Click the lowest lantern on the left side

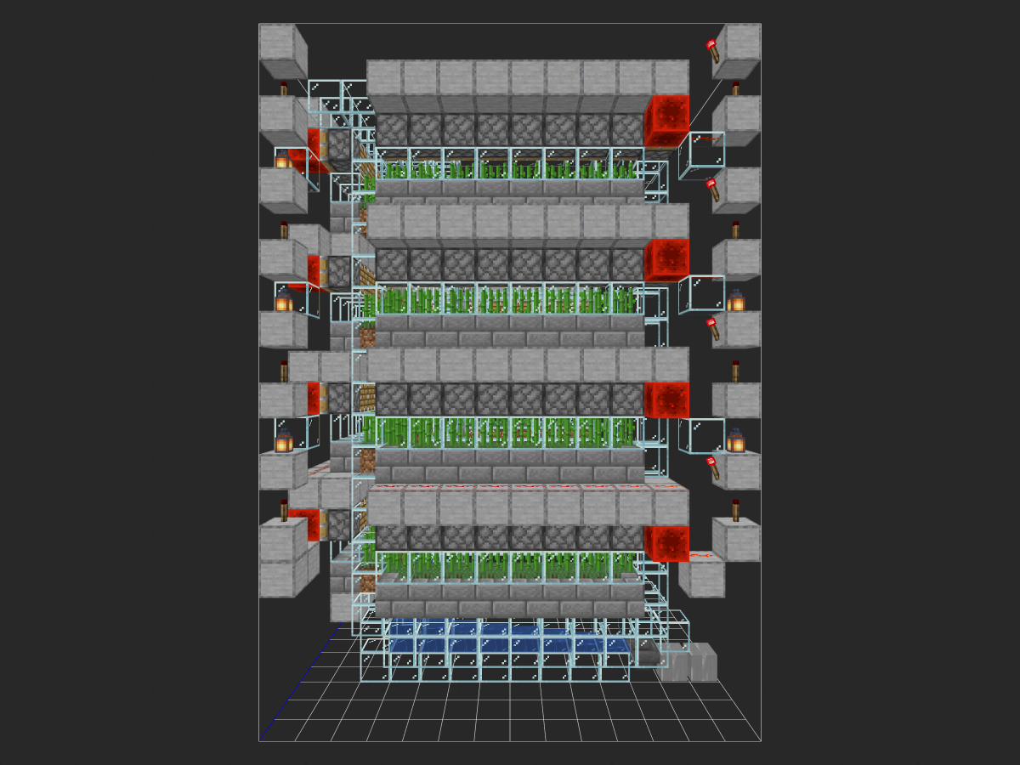[x=283, y=441]
